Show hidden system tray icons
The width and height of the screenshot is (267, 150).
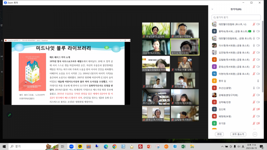click(222, 147)
